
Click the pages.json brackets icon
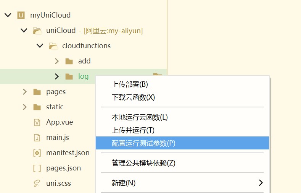tap(37, 168)
